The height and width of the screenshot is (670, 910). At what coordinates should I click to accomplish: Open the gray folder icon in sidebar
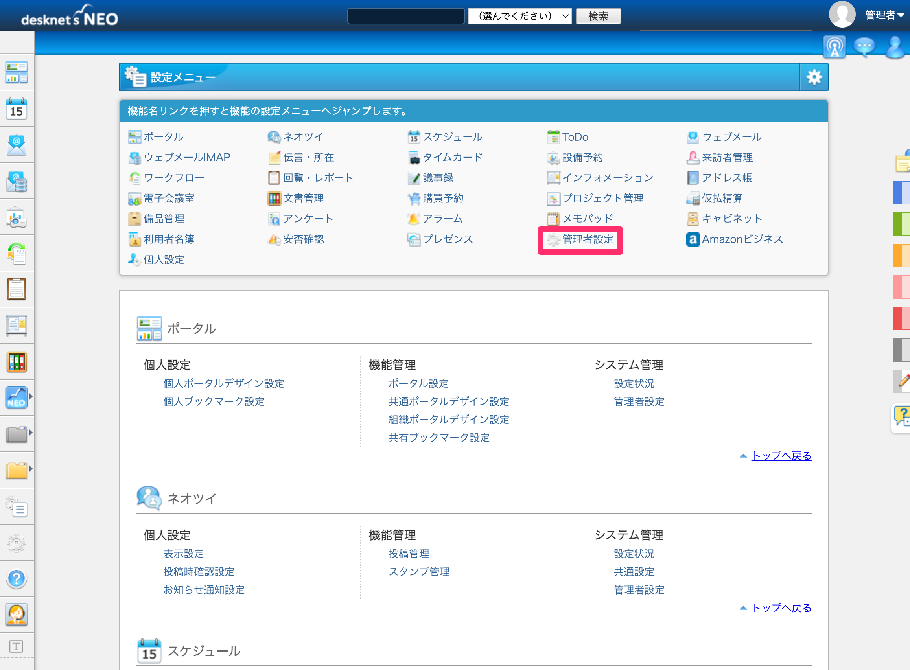(x=16, y=434)
